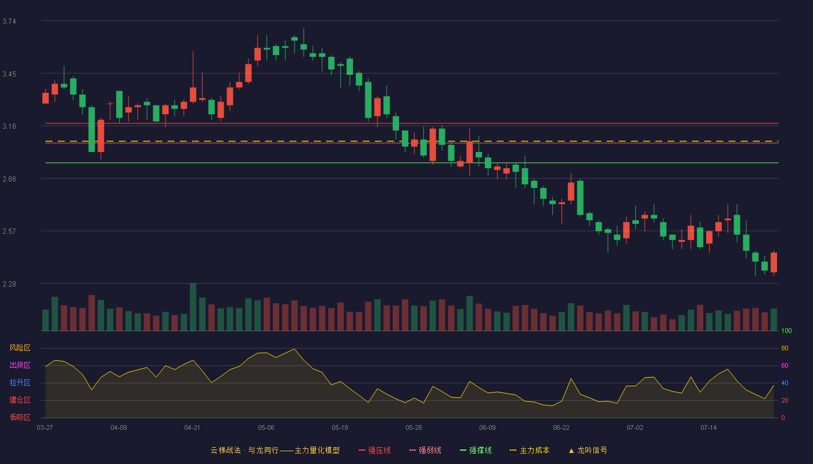Click the 07-14 date label
This screenshot has height=464, width=813.
pyautogui.click(x=708, y=427)
